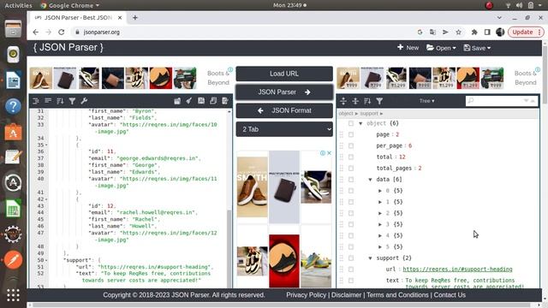Image resolution: width=548 pixels, height=308 pixels.
Task: Launch Postman from the dock
Action: tap(14, 260)
